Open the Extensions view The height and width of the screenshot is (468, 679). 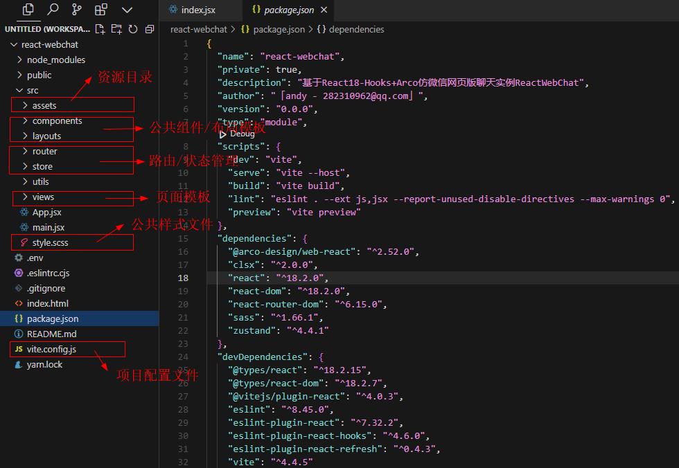[x=101, y=10]
